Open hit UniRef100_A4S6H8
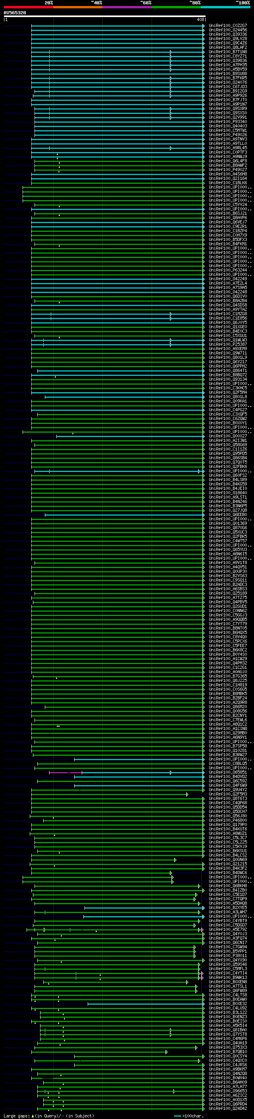254x1119 pixels. pyautogui.click(x=228, y=174)
